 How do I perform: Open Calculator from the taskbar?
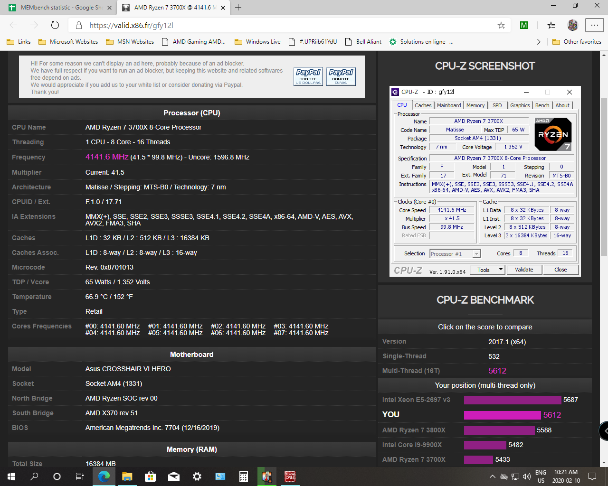(243, 477)
